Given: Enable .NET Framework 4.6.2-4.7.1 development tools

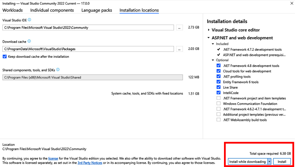Looking at the screenshot, I should pos(219,109).
